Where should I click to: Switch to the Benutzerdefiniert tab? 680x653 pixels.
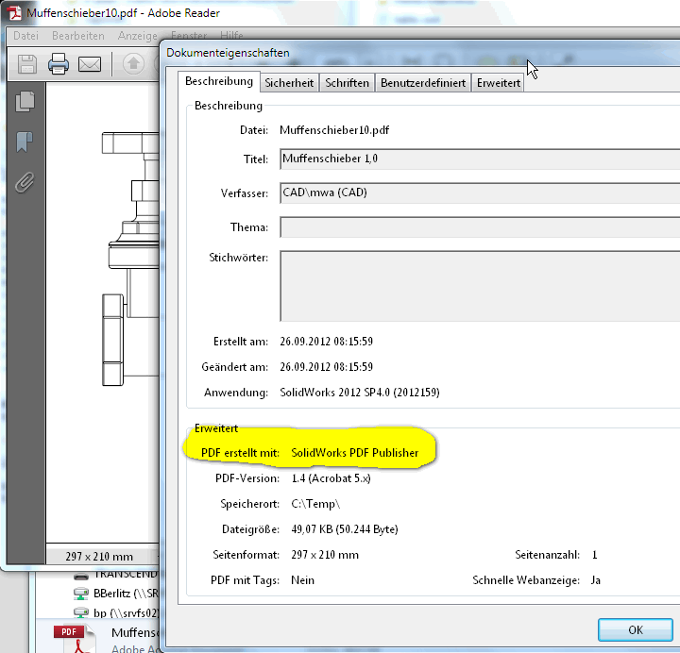pyautogui.click(x=423, y=83)
